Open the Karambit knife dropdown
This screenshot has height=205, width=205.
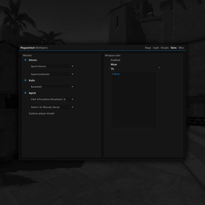52,87
